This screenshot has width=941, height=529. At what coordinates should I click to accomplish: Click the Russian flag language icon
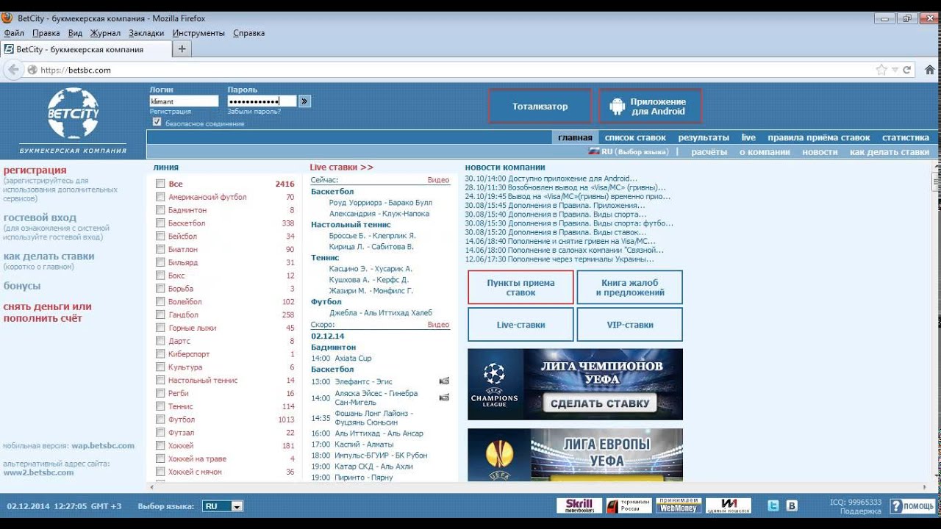click(594, 151)
